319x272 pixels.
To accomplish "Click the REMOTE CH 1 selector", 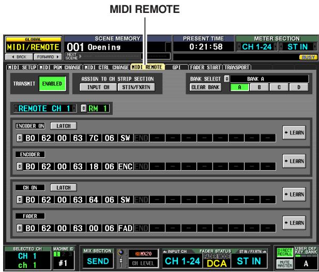I will 45,109.
